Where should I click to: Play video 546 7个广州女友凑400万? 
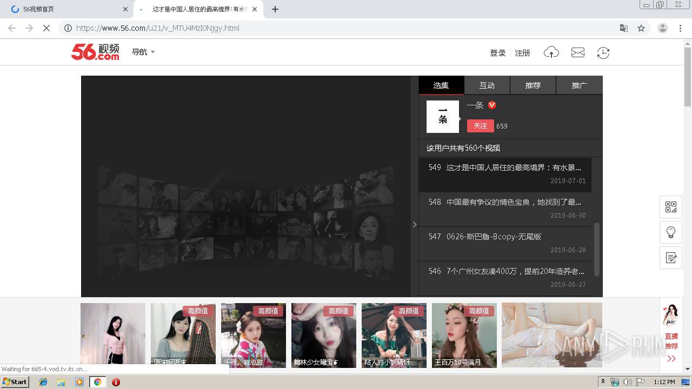coord(505,278)
